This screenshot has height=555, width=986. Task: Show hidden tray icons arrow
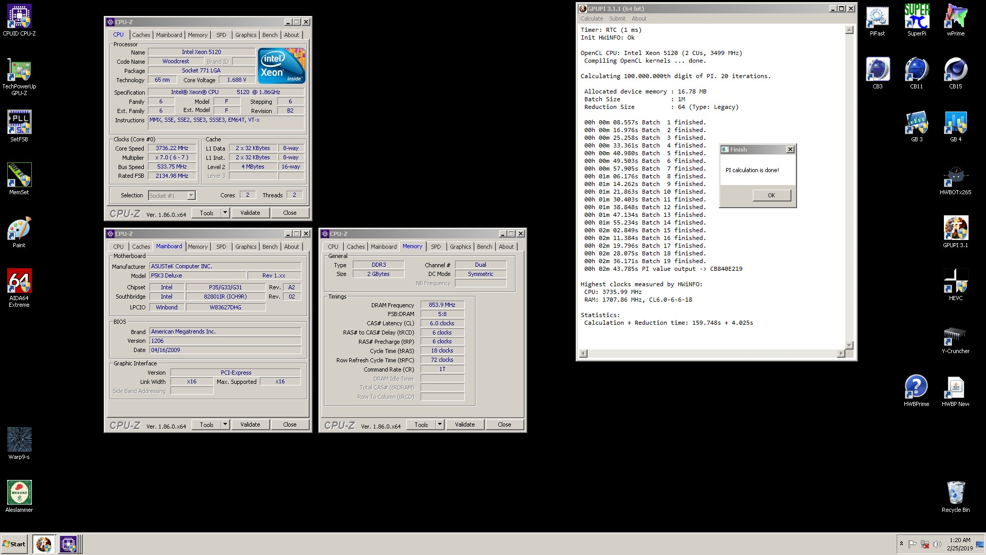[901, 544]
